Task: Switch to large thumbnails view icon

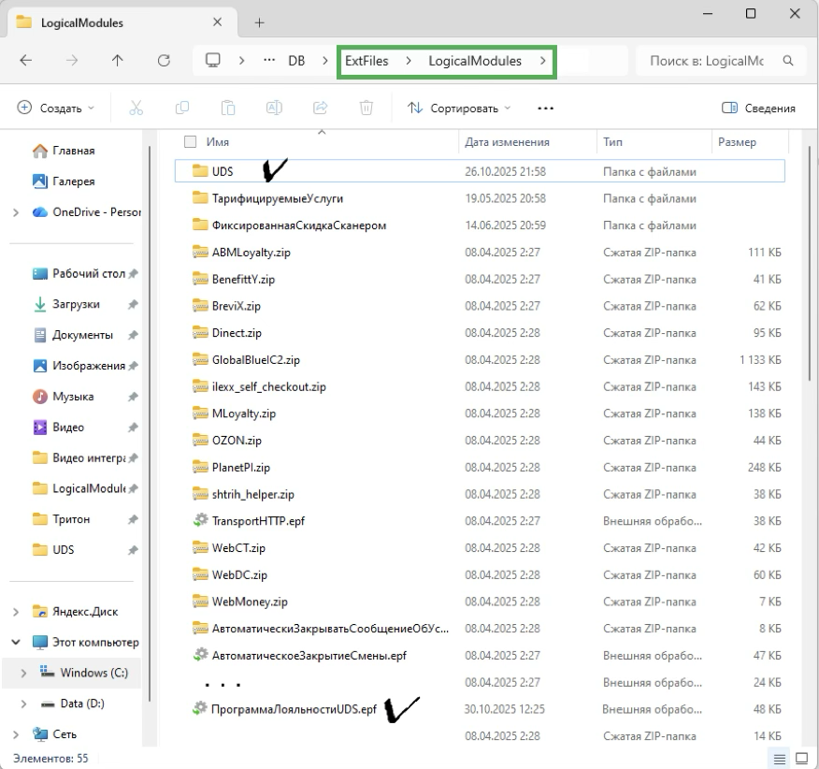Action: pyautogui.click(x=801, y=758)
